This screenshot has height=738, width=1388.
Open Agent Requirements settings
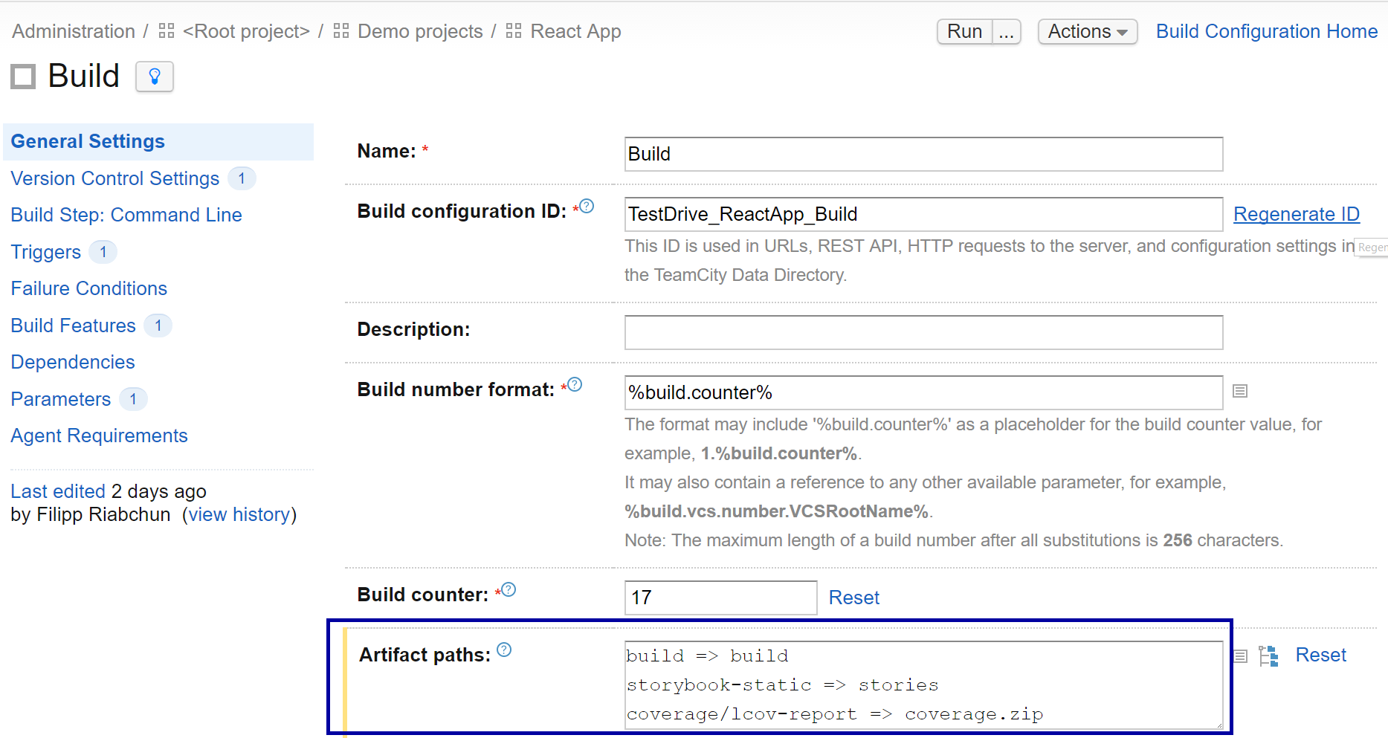point(100,436)
